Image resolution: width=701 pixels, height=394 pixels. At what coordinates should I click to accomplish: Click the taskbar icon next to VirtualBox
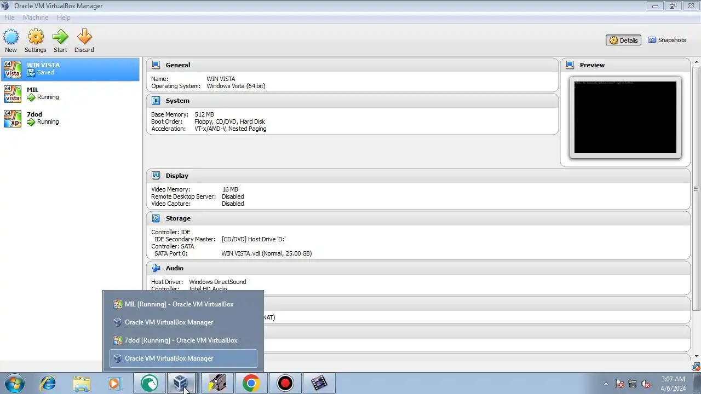217,383
